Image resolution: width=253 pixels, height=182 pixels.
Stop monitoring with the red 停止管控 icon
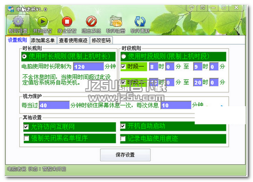[x=67, y=21]
